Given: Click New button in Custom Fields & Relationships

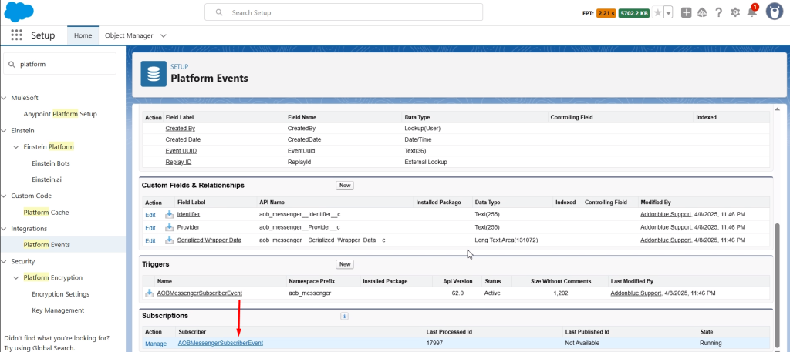Looking at the screenshot, I should pos(345,186).
